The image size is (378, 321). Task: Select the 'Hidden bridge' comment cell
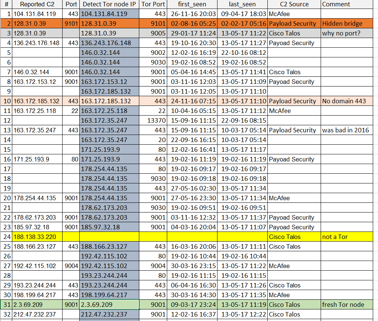pyautogui.click(x=342, y=23)
